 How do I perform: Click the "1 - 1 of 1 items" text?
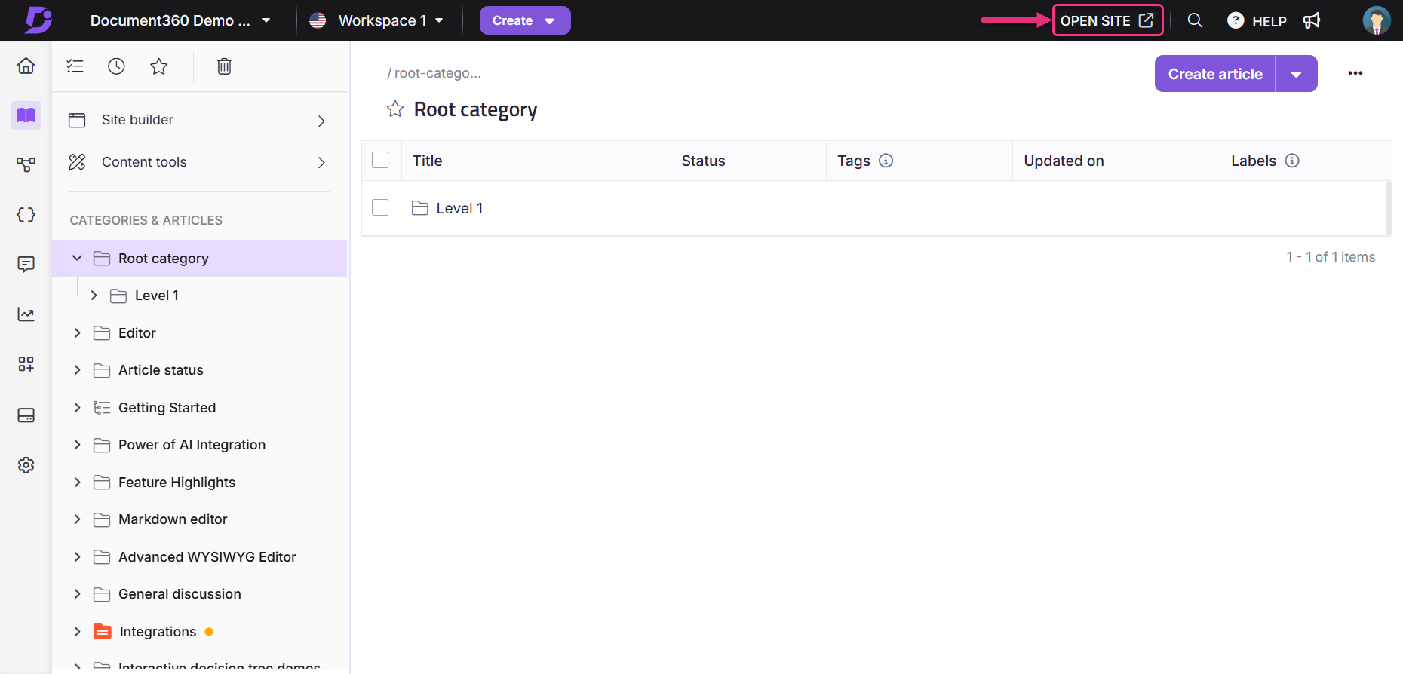[1331, 257]
